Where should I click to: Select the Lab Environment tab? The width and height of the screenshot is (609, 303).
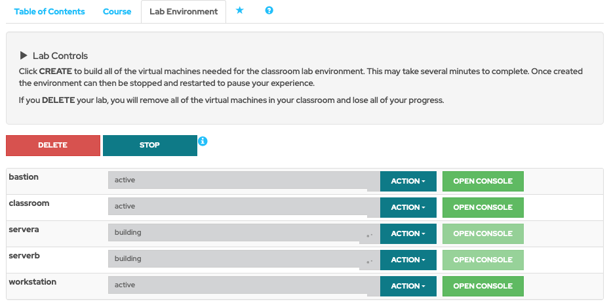(184, 12)
